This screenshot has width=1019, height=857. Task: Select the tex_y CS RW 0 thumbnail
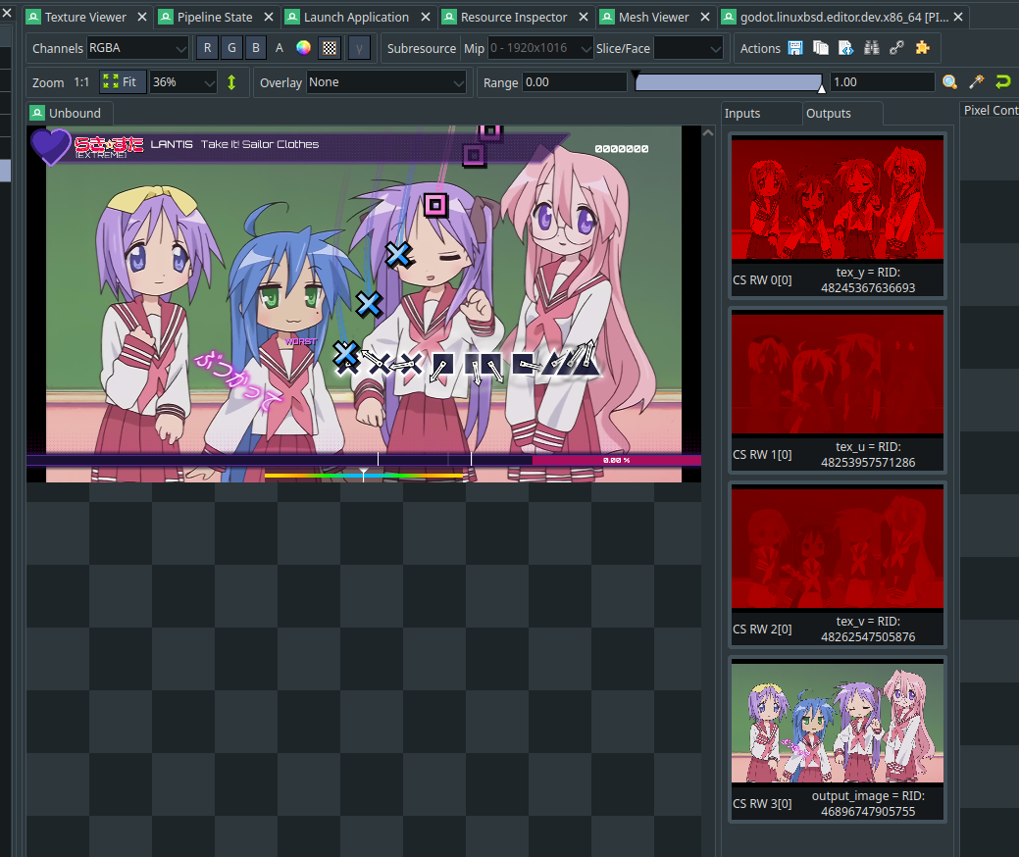[837, 216]
